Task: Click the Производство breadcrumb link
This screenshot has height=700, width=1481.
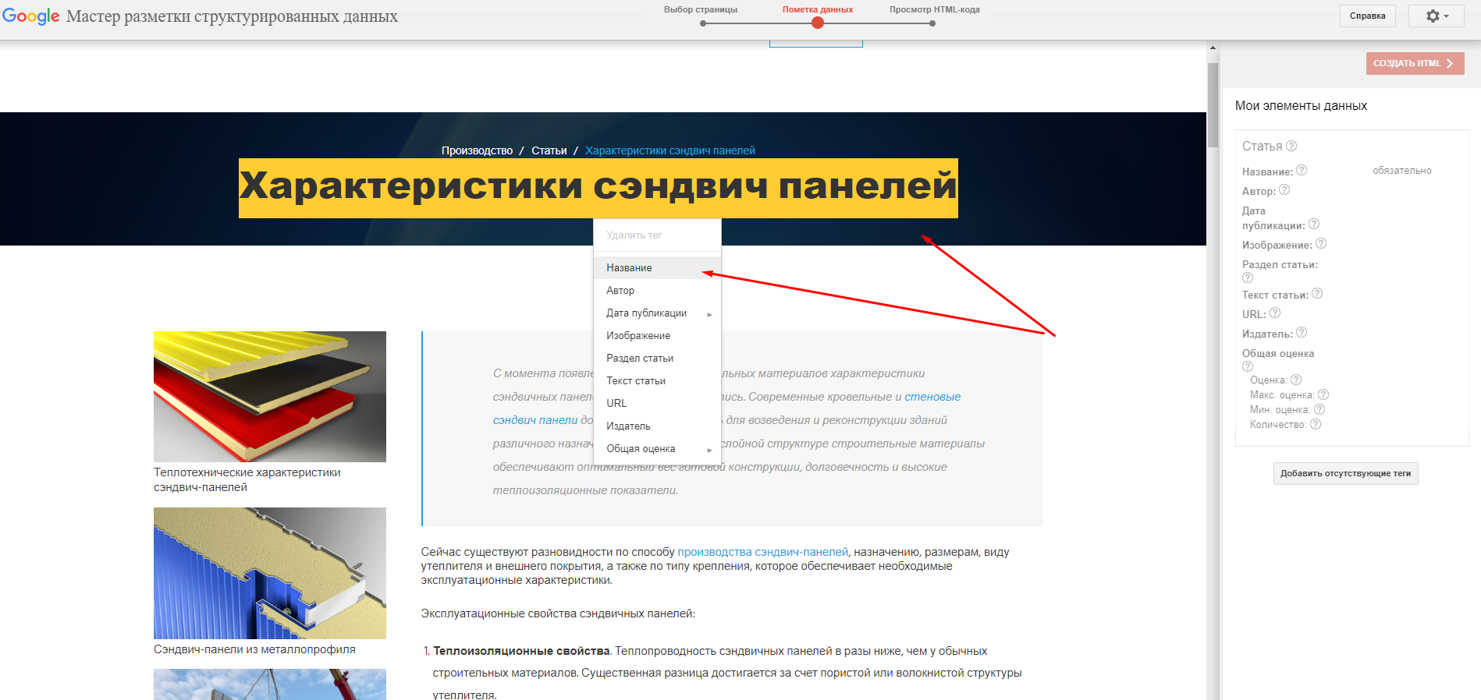Action: tap(477, 150)
